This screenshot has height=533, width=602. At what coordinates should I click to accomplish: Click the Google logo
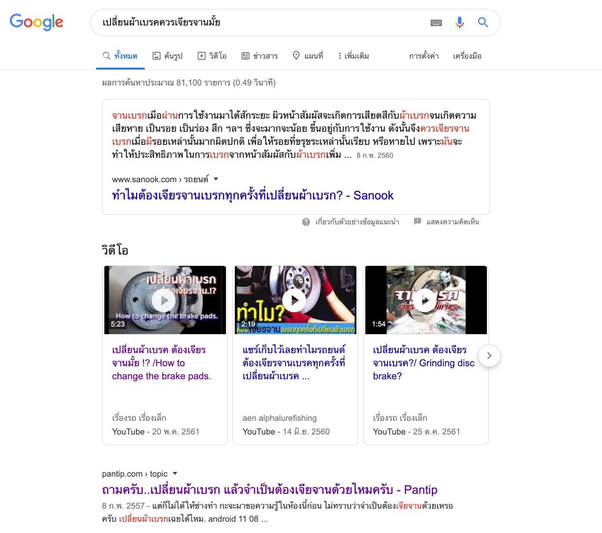pyautogui.click(x=37, y=22)
